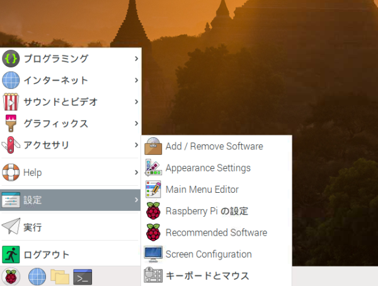378x286 pixels.
Task: Open the グラフィックス menu category
Action: (71, 123)
